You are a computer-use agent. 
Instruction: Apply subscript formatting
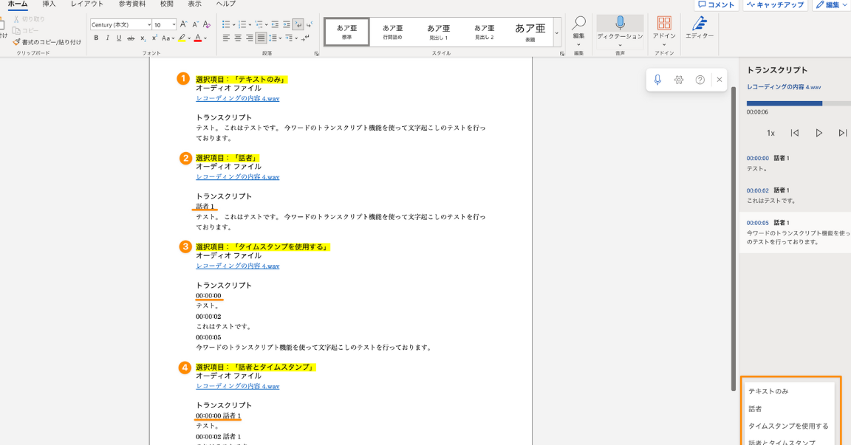pos(143,38)
